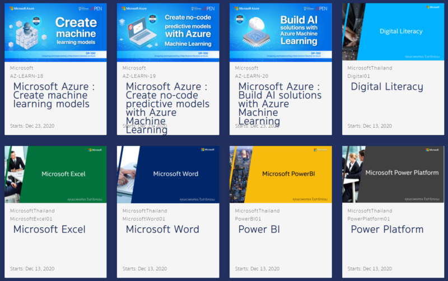Click 'Starts: Dec 13, 2020' on Microsoft Word card
The height and width of the screenshot is (281, 448).
point(145,269)
